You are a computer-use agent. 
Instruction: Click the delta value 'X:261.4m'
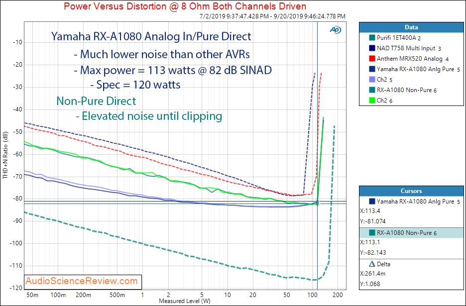(x=372, y=273)
